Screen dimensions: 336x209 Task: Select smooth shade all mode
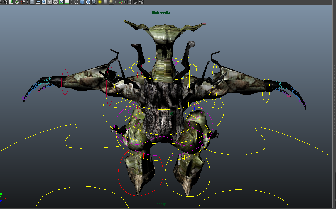click(x=82, y=2)
